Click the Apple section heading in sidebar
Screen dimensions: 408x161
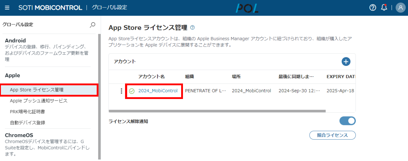pos(13,76)
